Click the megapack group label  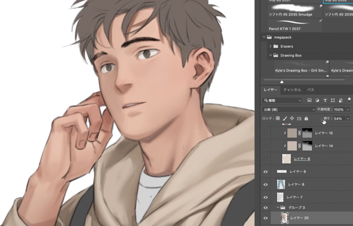click(x=283, y=37)
